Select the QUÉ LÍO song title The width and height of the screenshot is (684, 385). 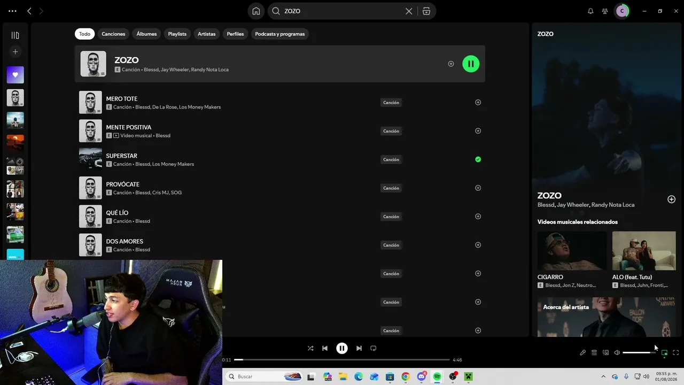click(x=117, y=213)
